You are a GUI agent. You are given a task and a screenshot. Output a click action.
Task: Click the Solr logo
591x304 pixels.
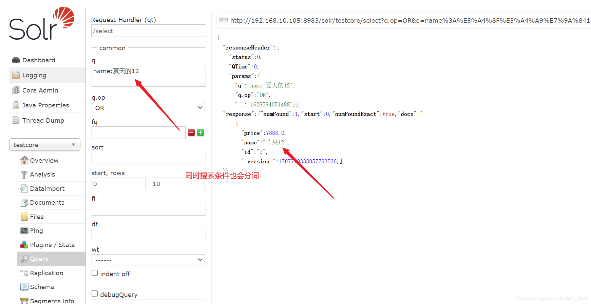pos(42,23)
